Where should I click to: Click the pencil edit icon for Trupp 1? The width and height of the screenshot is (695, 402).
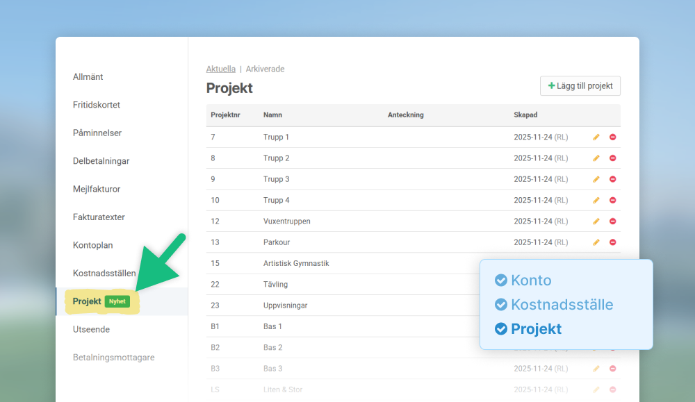596,137
